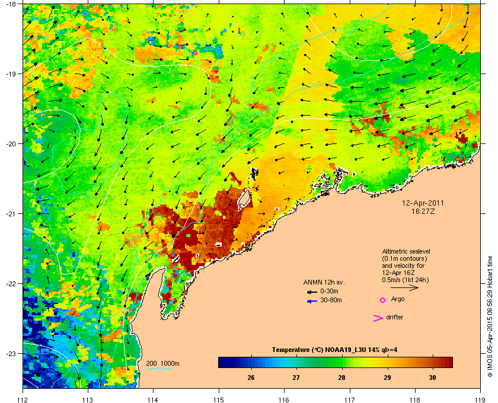Click the '-21' latitude axis label
The image size is (498, 403).
(x=11, y=213)
